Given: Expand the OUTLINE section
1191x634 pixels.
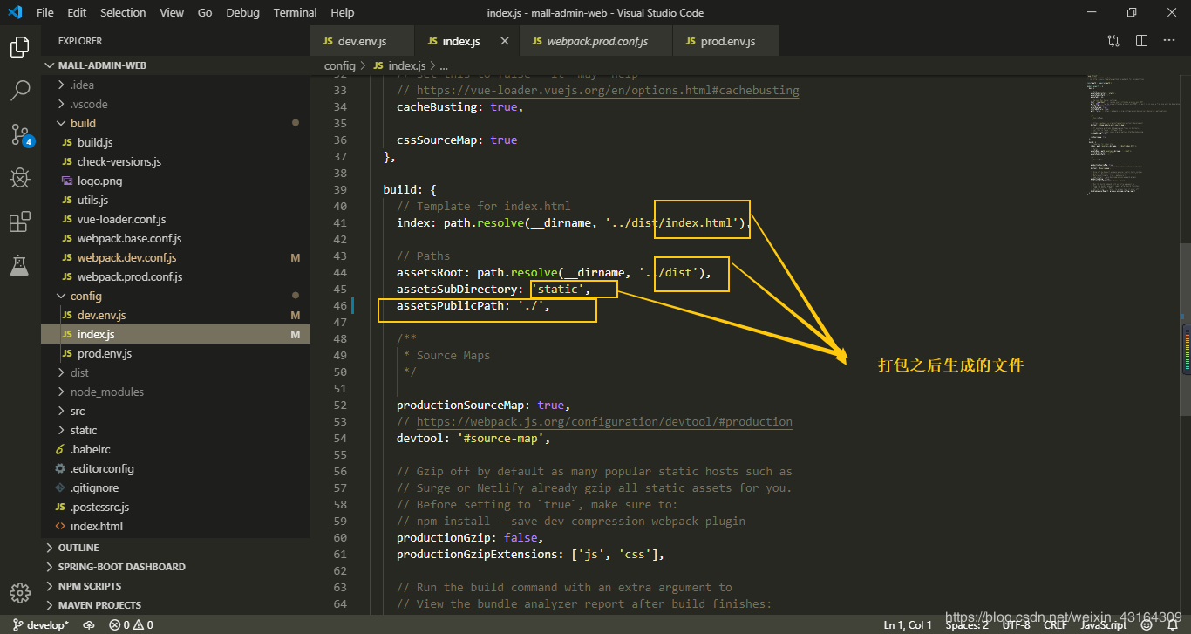Looking at the screenshot, I should click(176, 548).
